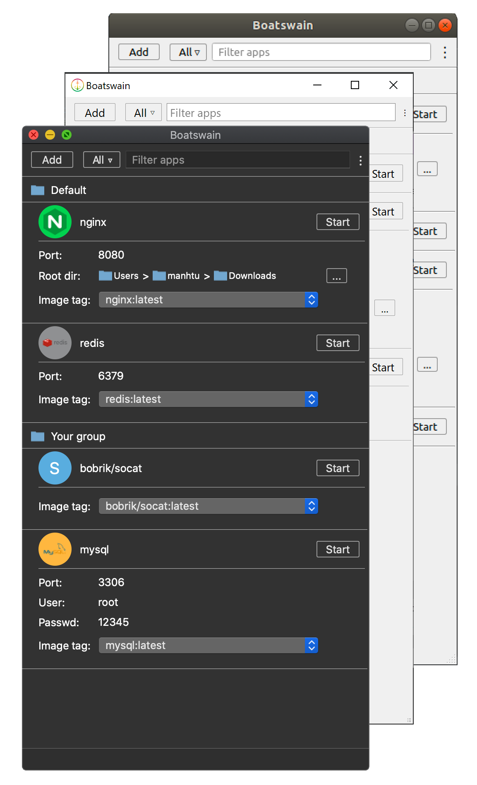477x785 pixels.
Task: Click the redis app name
Action: pos(92,343)
